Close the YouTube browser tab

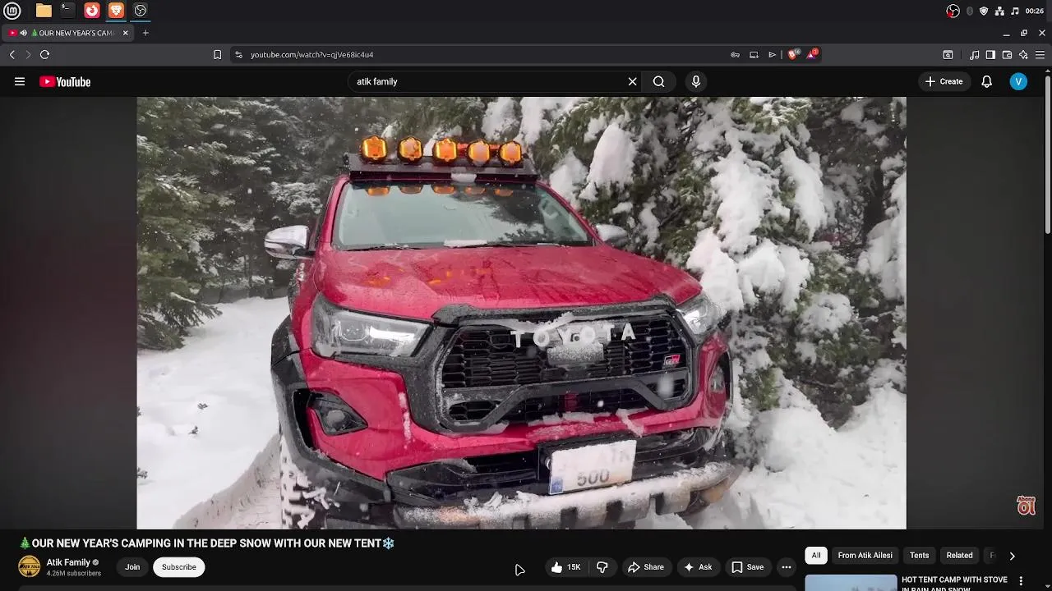(126, 33)
